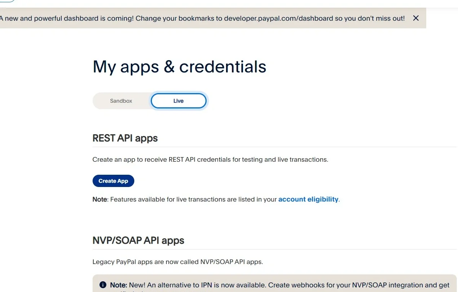Switch to the Sandbox tab
Viewport: 458px width, 292px height.
(121, 101)
